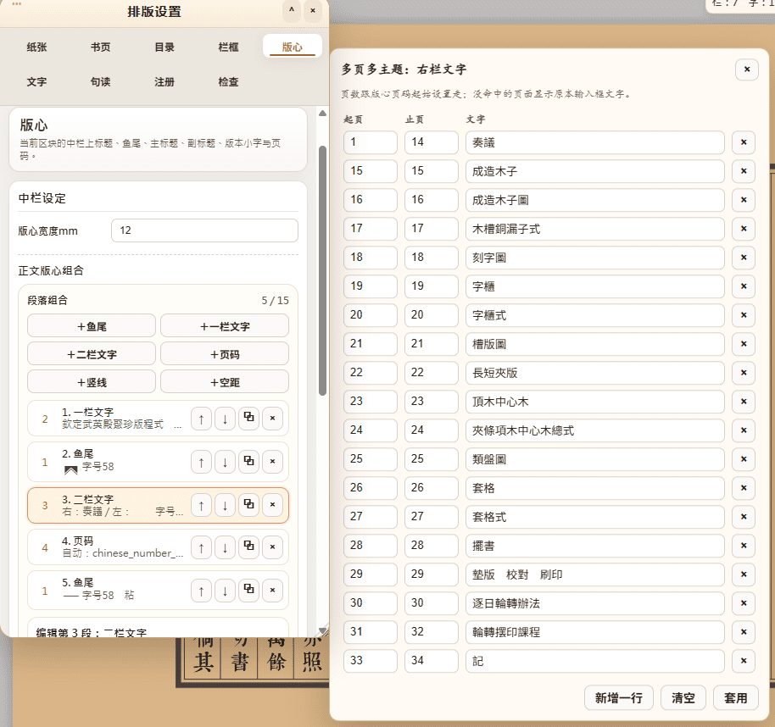
Task: Remove the 頂木中心木 row
Action: pyautogui.click(x=744, y=402)
